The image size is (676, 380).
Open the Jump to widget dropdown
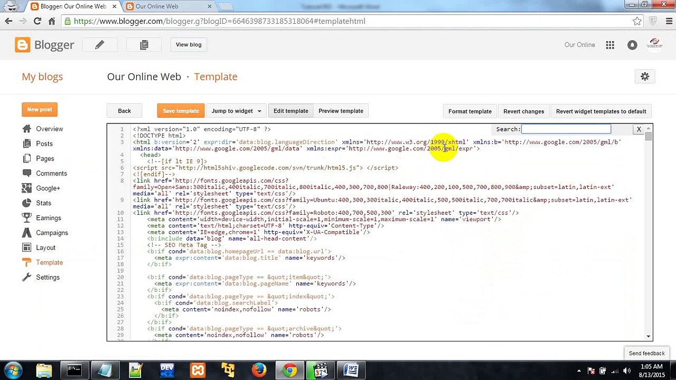(x=236, y=111)
